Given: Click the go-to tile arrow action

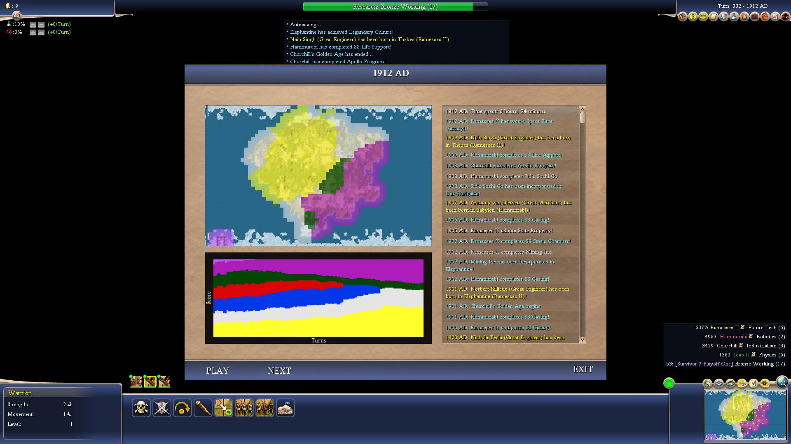Looking at the screenshot, I should [x=224, y=408].
